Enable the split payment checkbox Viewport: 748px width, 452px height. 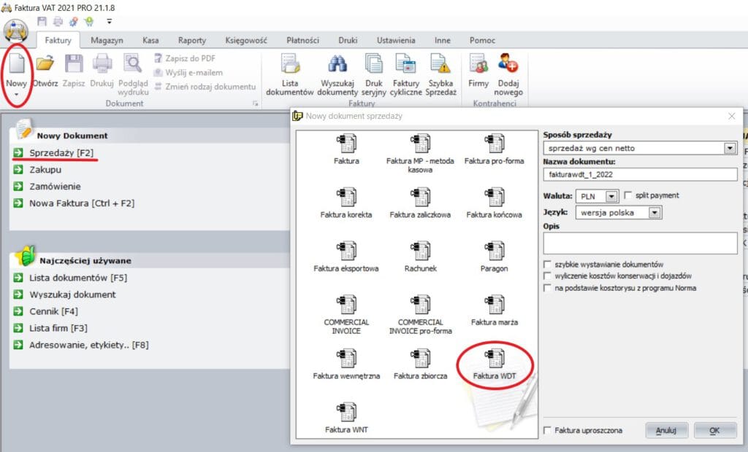pos(628,195)
